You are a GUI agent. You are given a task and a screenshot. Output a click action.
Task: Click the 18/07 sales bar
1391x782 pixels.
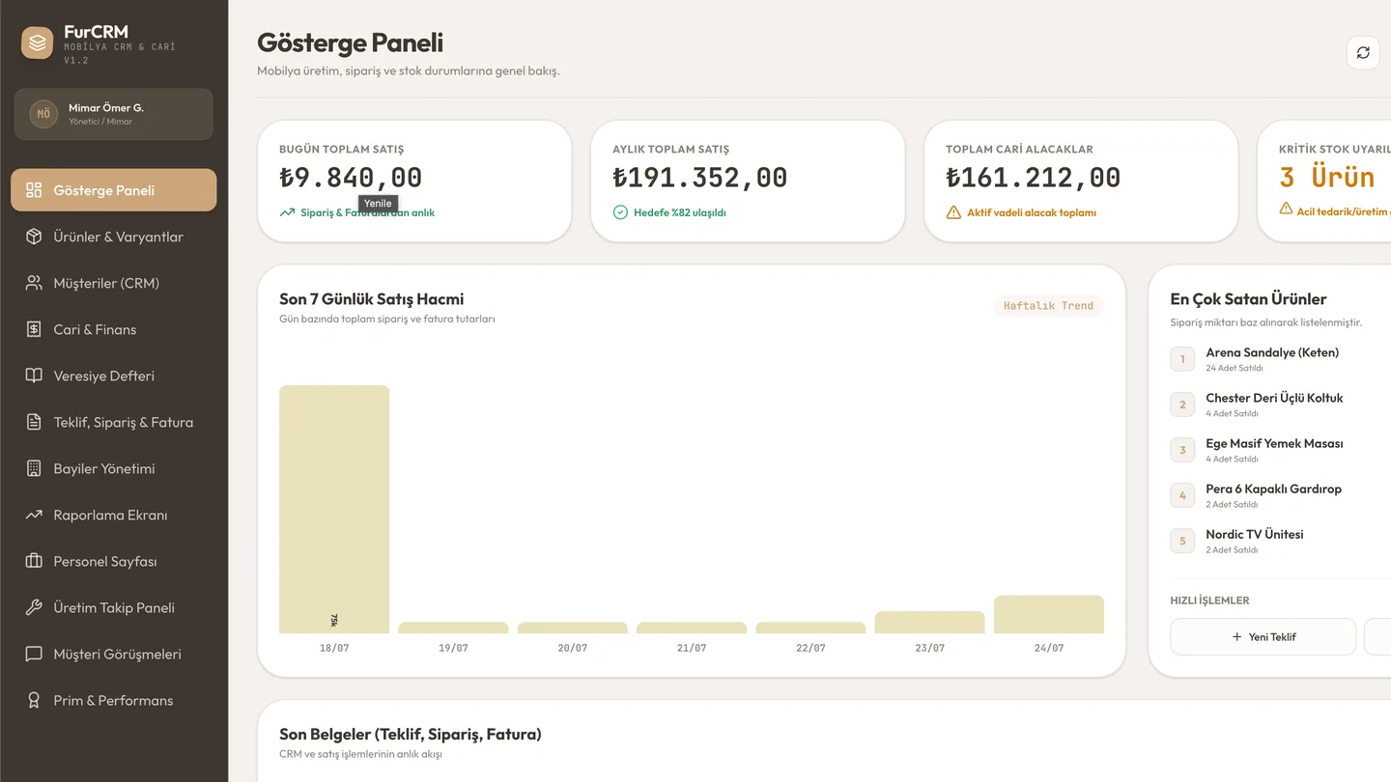tap(334, 510)
